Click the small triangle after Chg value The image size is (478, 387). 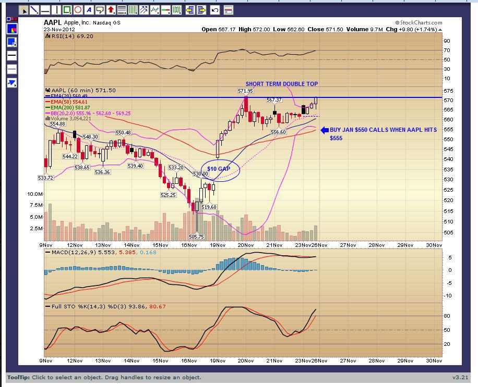(440, 30)
